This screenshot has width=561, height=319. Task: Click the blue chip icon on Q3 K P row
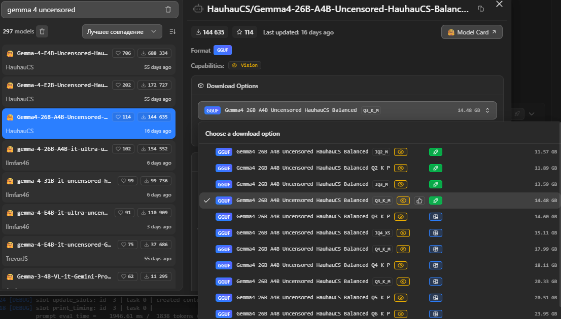(x=435, y=217)
